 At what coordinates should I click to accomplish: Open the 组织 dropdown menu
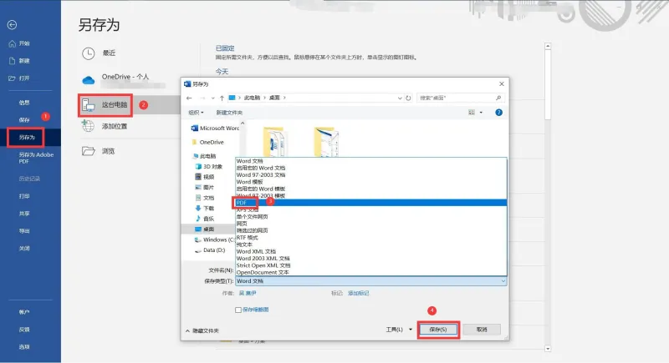click(x=196, y=113)
